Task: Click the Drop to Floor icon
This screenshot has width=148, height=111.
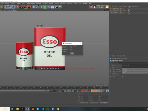Action: click(95, 7)
